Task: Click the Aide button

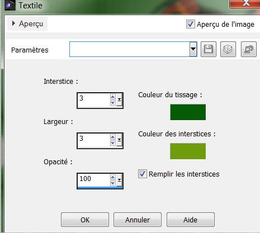Action: click(191, 220)
